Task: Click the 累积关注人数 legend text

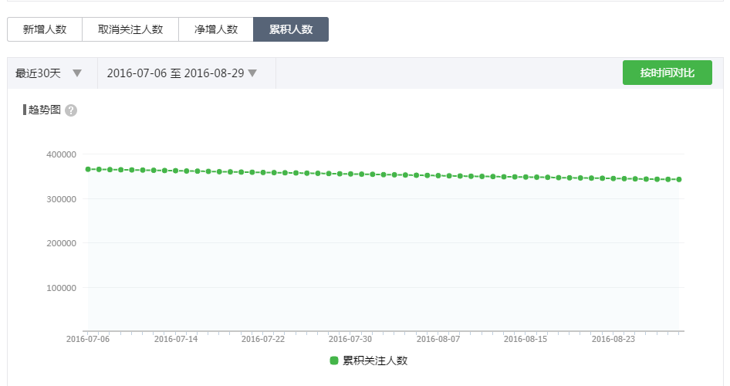Action: point(375,361)
